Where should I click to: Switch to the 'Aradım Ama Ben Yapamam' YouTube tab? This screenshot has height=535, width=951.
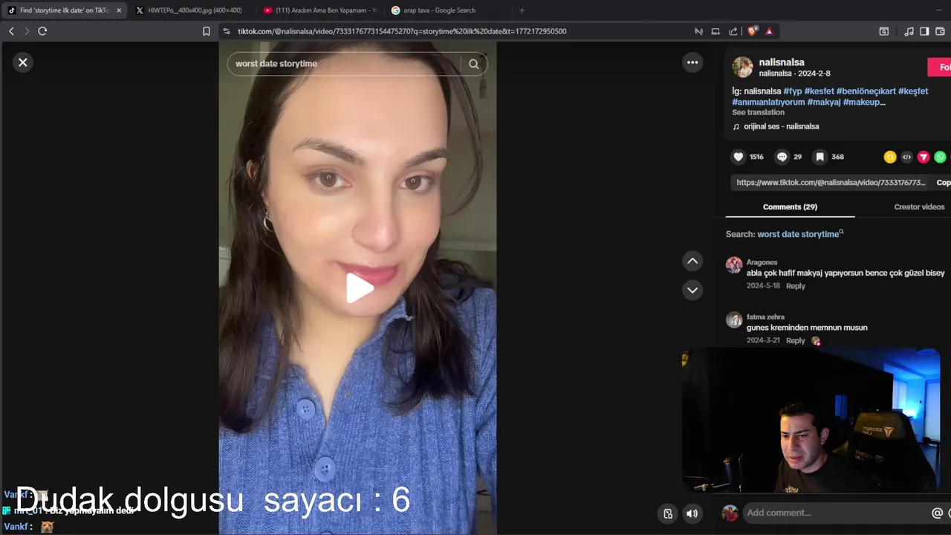(x=319, y=10)
